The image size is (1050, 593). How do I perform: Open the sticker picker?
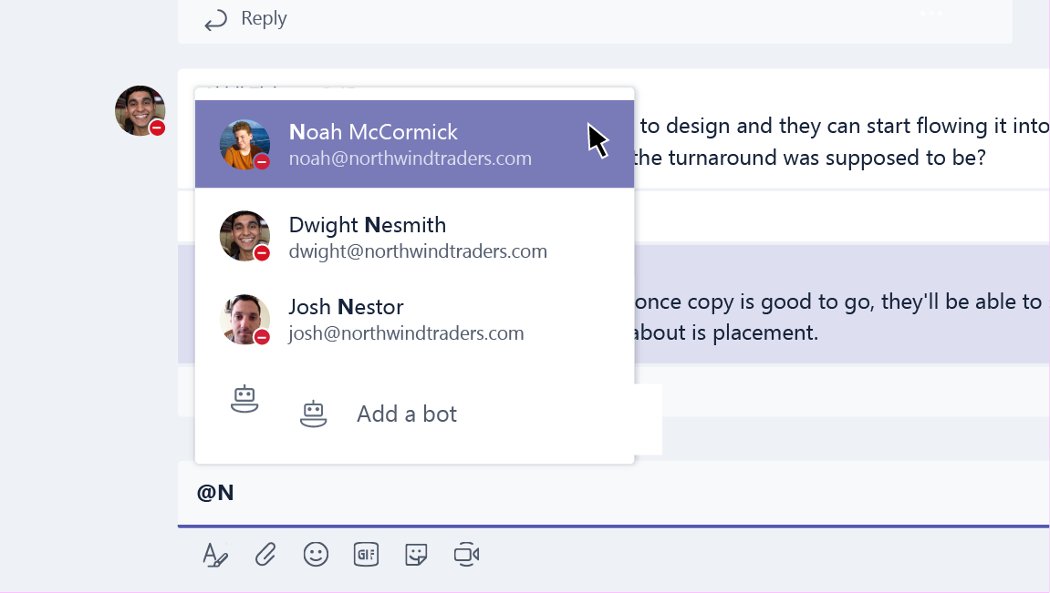tap(416, 554)
